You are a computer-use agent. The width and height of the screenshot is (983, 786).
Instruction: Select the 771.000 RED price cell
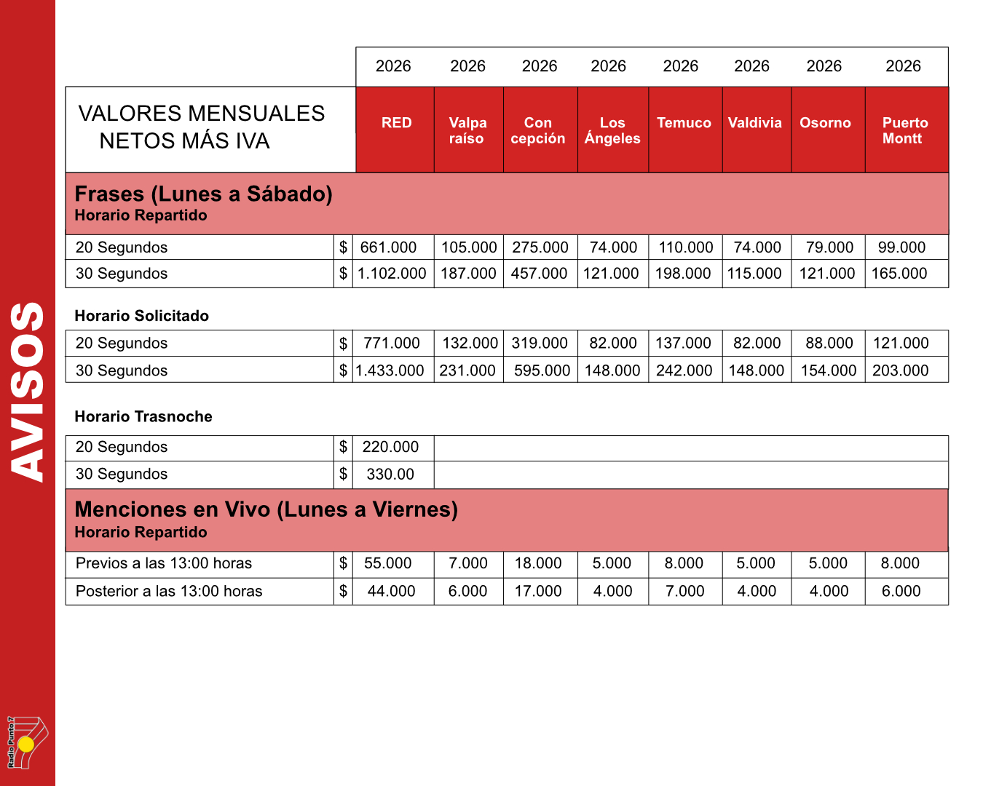pos(392,343)
